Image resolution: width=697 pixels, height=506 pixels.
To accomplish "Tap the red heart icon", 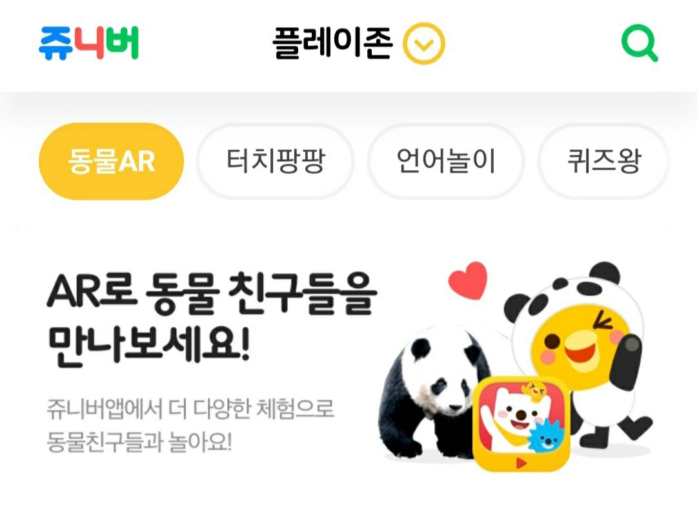I will (468, 280).
